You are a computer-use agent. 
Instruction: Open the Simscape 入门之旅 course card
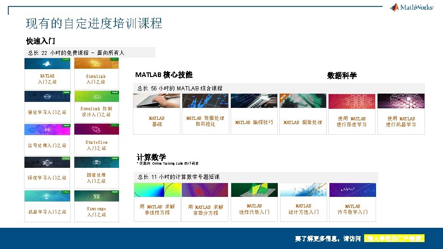pyautogui.click(x=96, y=206)
